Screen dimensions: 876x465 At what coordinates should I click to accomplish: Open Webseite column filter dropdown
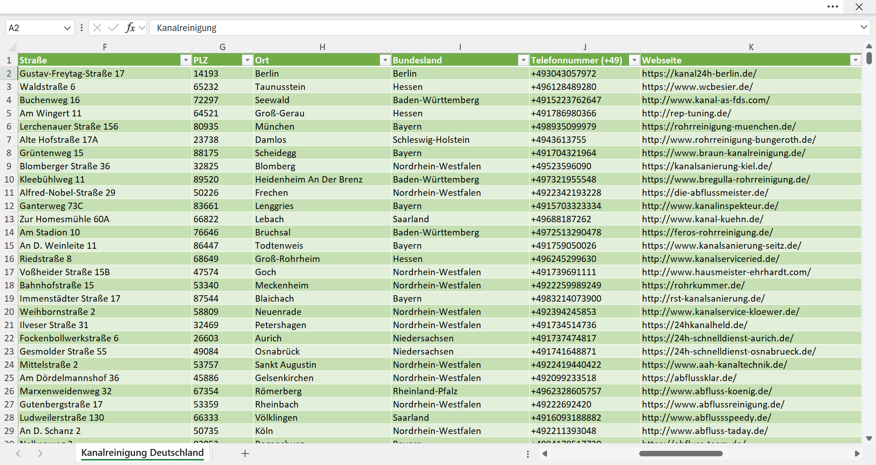click(855, 60)
